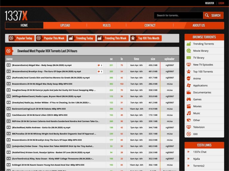Open the Torrentz2 link
The height and width of the screenshot is (171, 229).
(199, 166)
